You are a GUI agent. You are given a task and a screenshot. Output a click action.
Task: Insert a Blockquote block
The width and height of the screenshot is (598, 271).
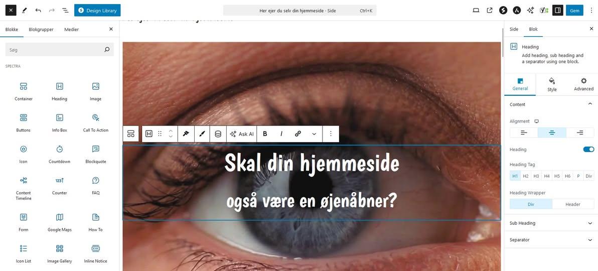click(x=96, y=154)
